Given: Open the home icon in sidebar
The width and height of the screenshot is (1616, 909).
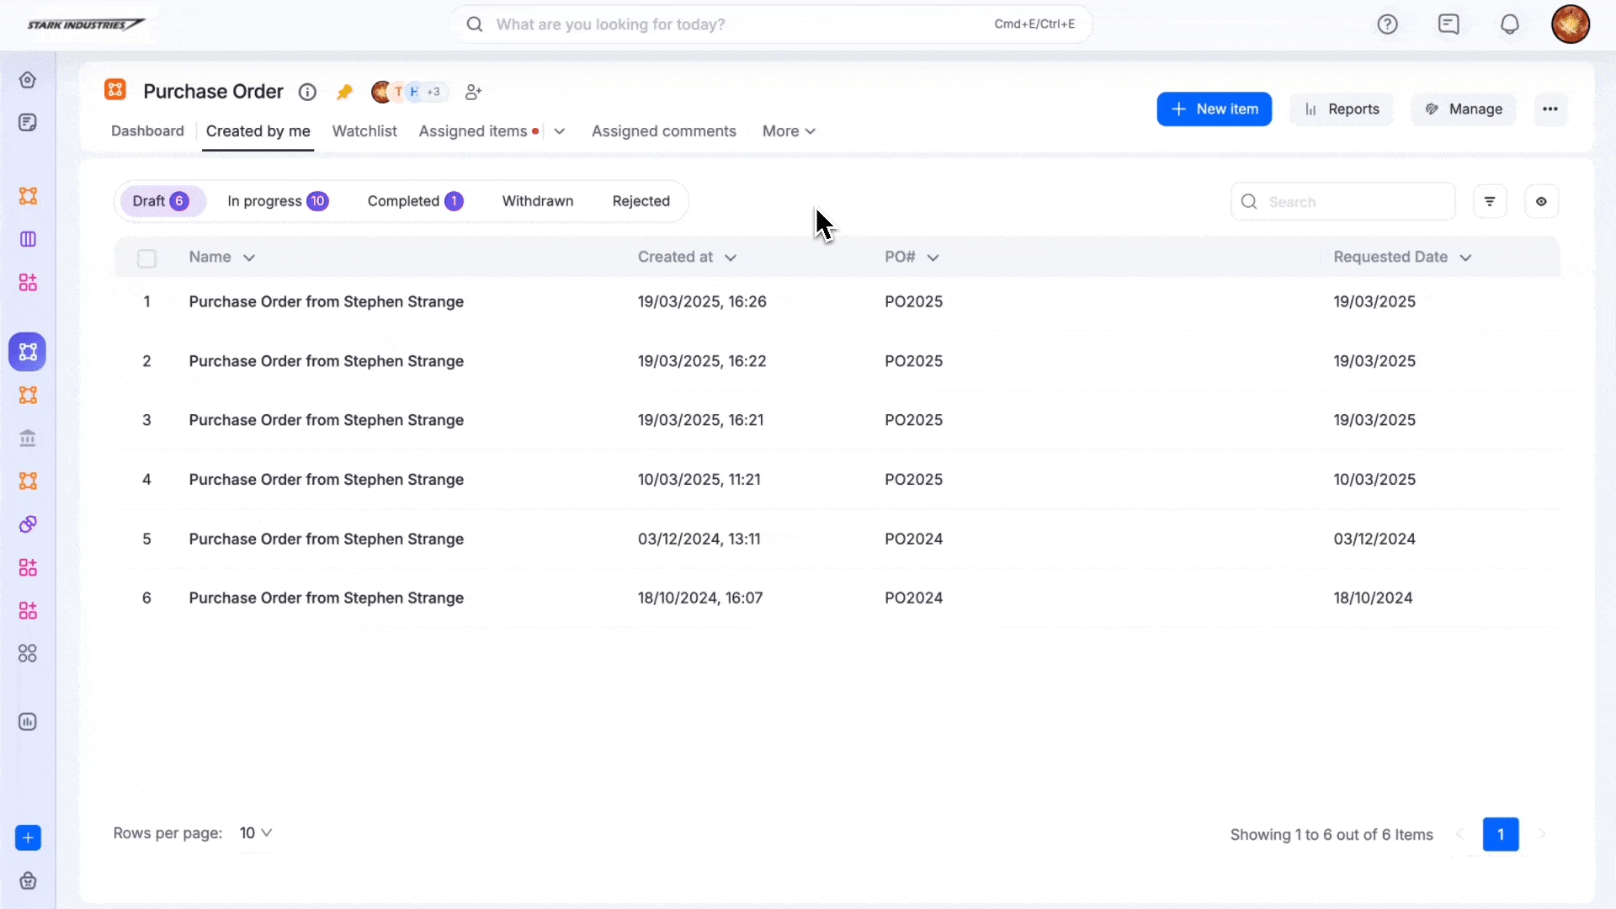Looking at the screenshot, I should [x=28, y=80].
